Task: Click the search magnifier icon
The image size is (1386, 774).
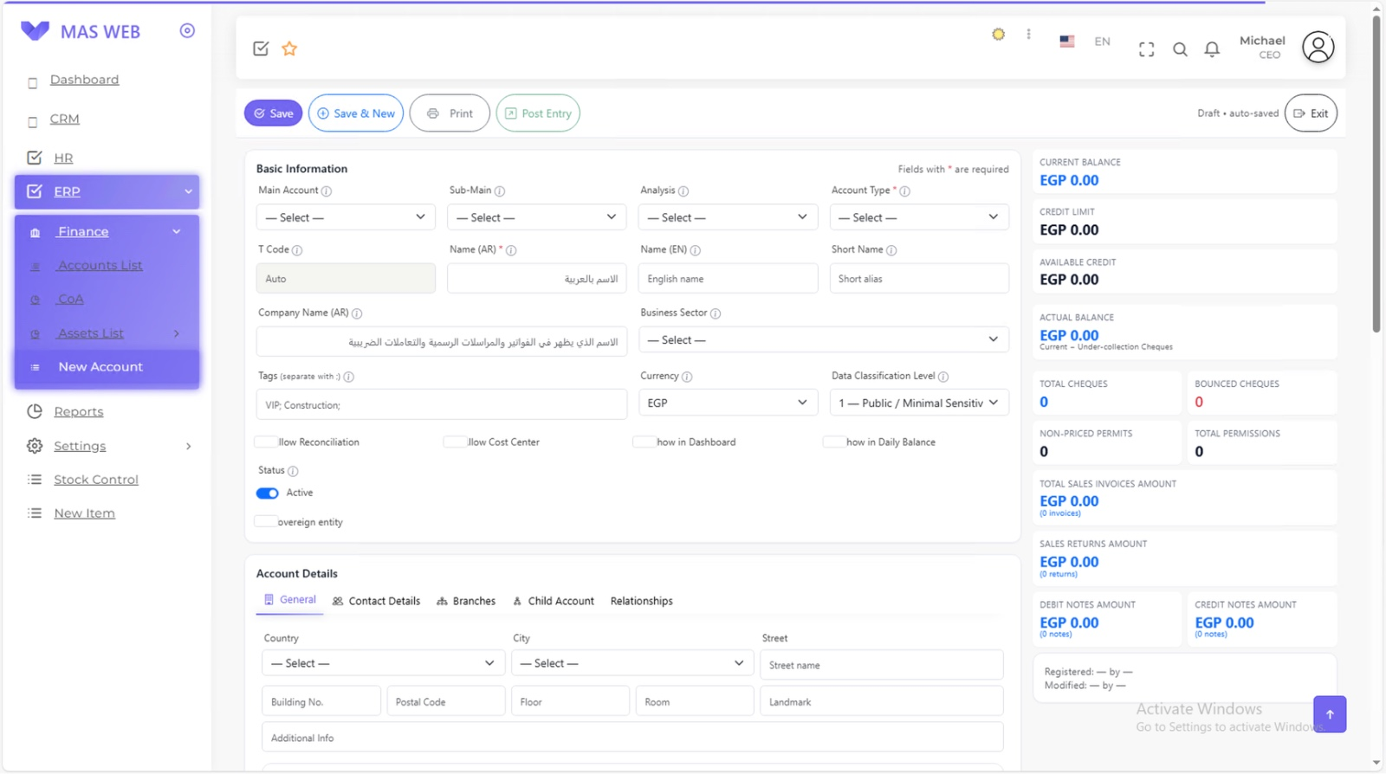Action: tap(1180, 49)
